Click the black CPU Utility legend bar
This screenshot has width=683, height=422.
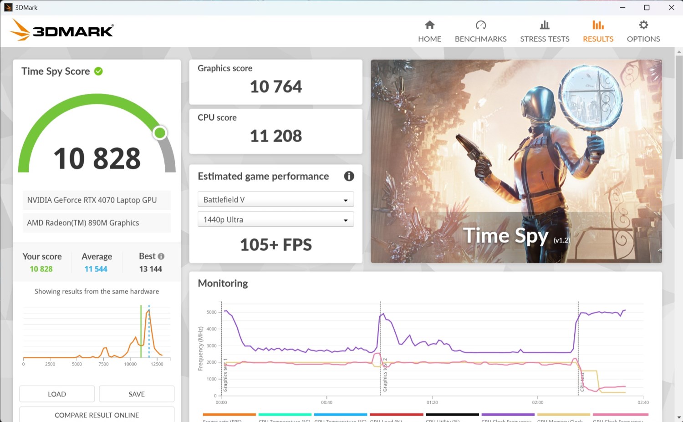[452, 414]
